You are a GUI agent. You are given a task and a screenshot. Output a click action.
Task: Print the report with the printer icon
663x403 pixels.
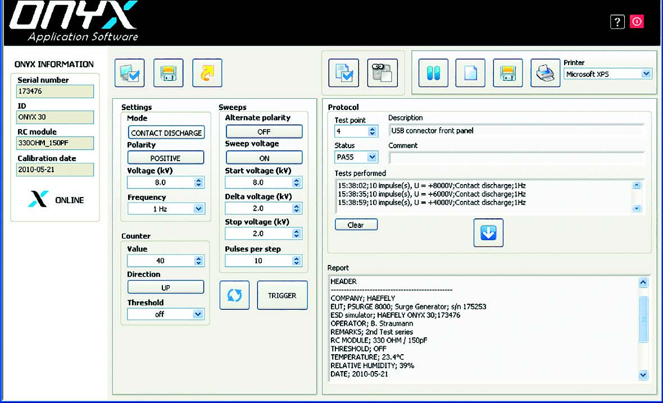tap(546, 73)
